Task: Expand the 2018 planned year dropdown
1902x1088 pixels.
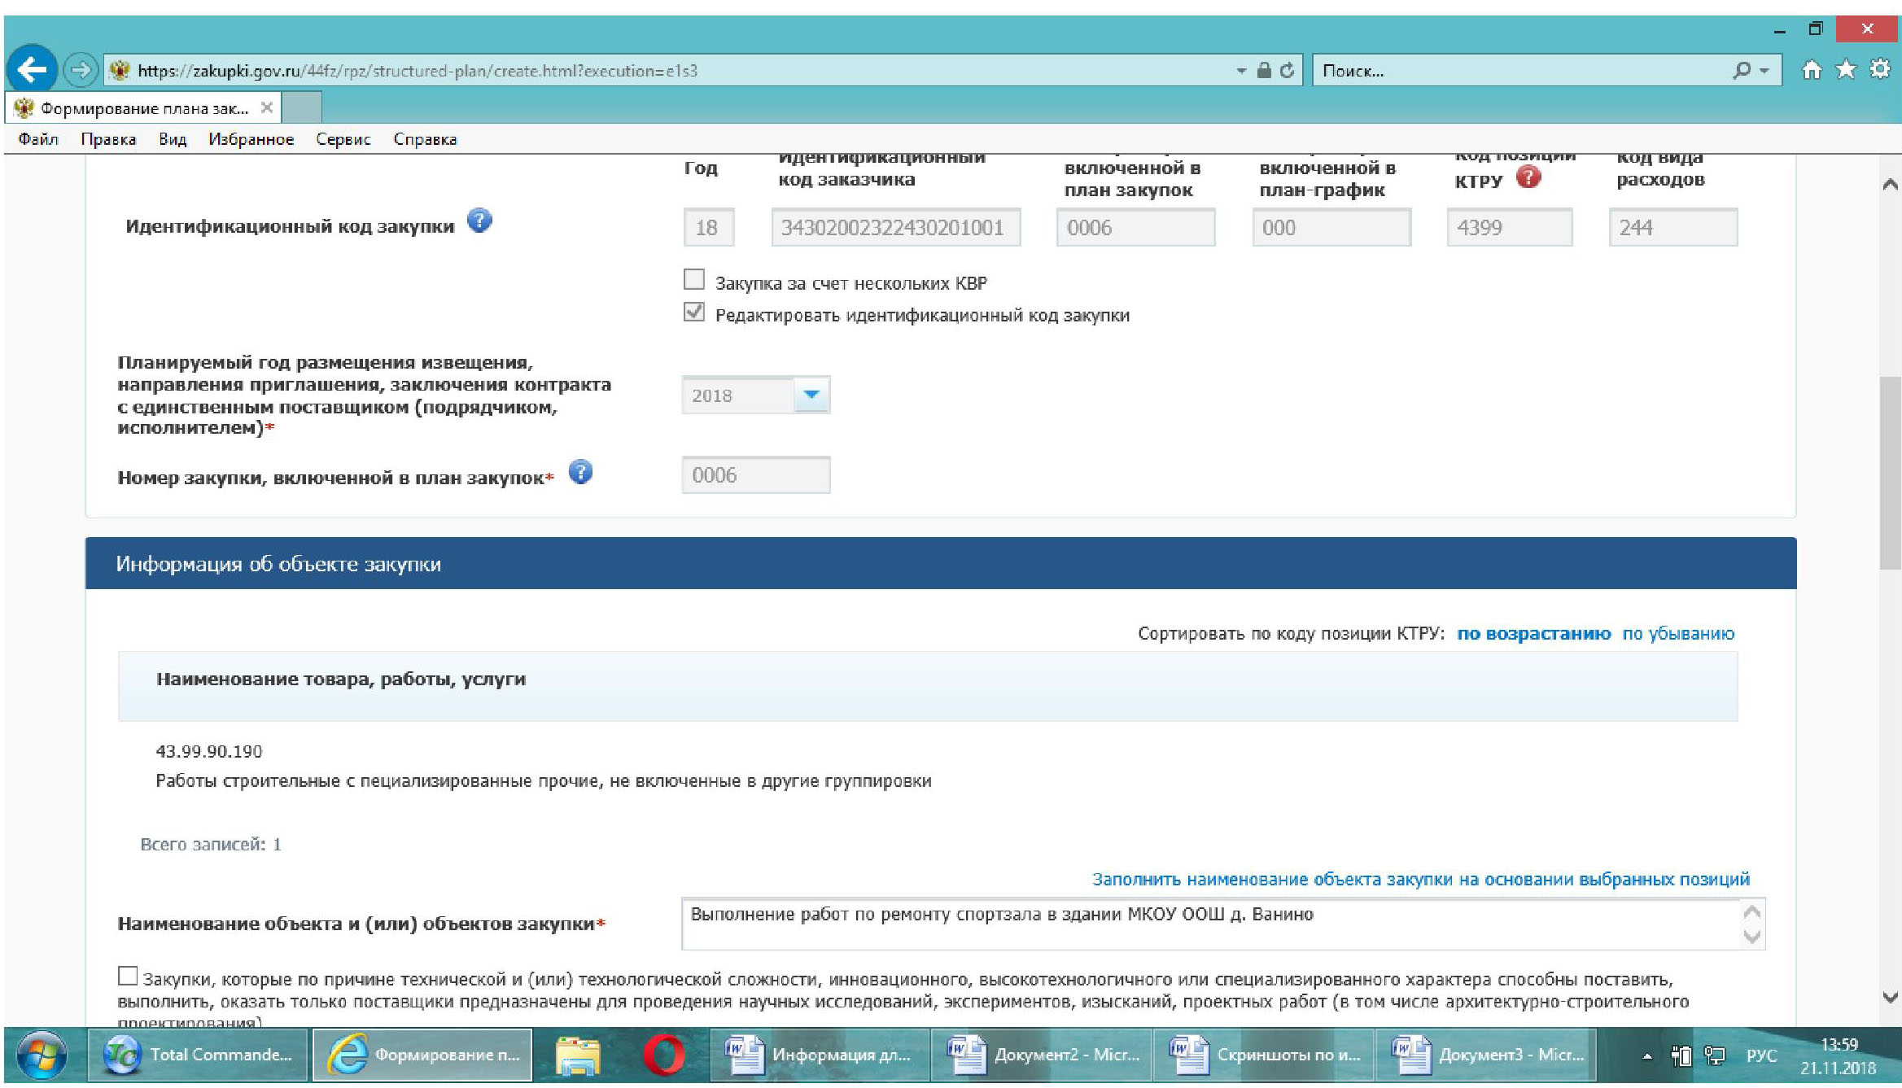Action: pos(811,395)
